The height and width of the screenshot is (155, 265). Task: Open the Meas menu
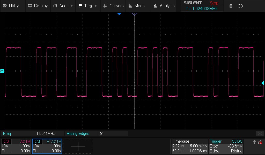(138, 6)
